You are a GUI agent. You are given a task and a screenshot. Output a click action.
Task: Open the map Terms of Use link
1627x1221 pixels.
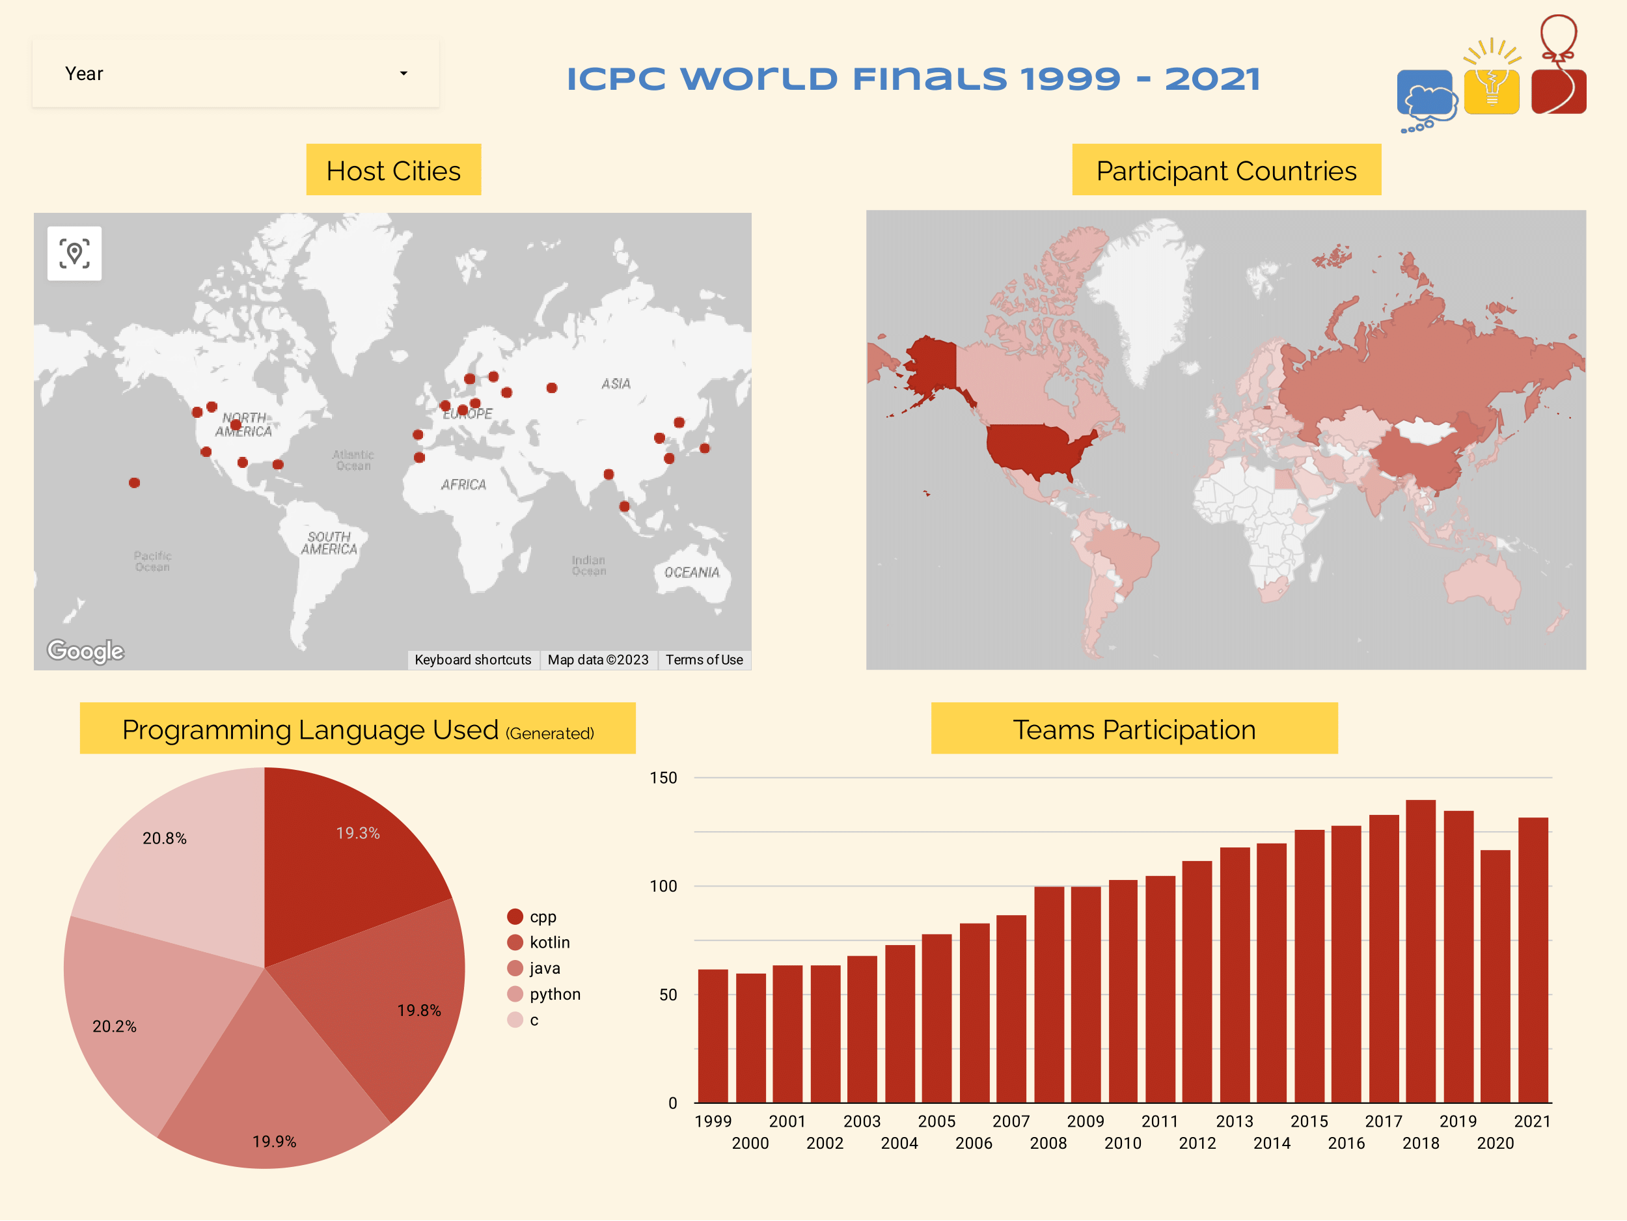pyautogui.click(x=704, y=660)
